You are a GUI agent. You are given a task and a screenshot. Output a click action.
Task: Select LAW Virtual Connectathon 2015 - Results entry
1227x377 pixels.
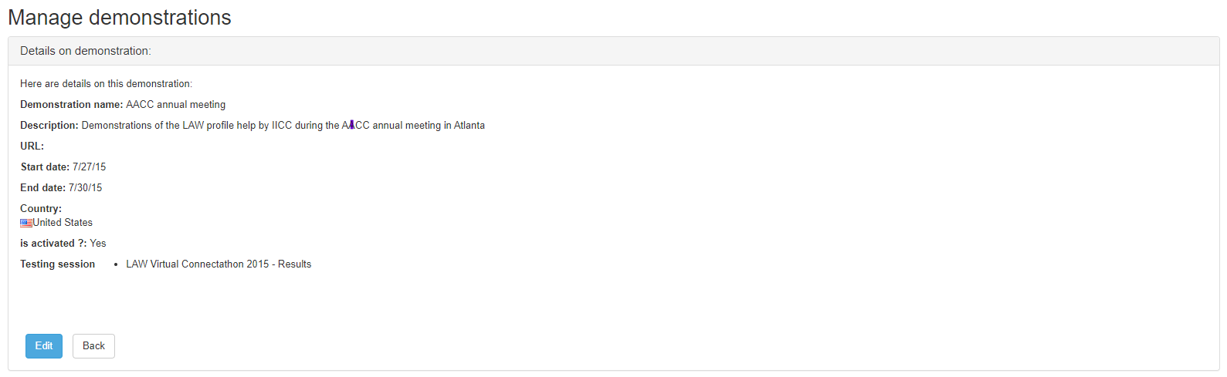[x=219, y=264]
